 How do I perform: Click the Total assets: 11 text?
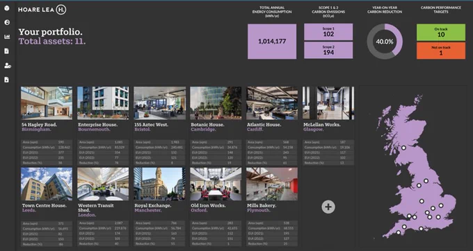pyautogui.click(x=52, y=41)
